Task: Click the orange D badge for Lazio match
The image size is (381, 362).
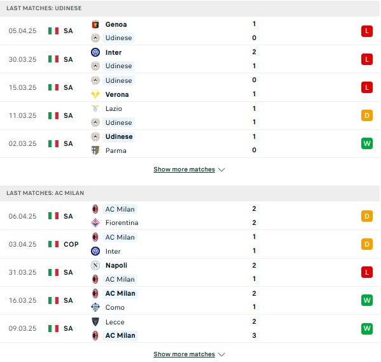Action: [x=366, y=115]
